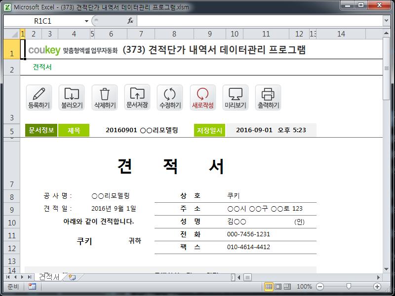The width and height of the screenshot is (395, 296).
Task: Click the name cell 김○○
Action: 237,222
